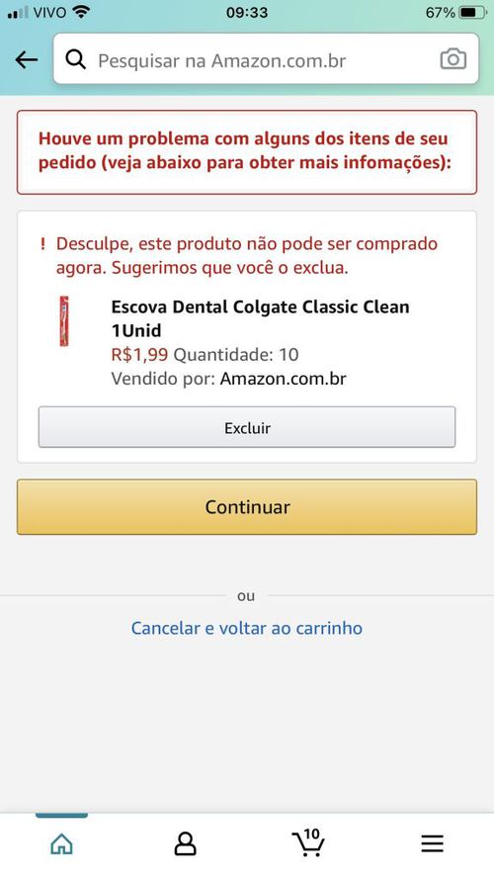Focus the Pesquisar na Amazon.com.br field
The image size is (494, 879).
pyautogui.click(x=266, y=59)
